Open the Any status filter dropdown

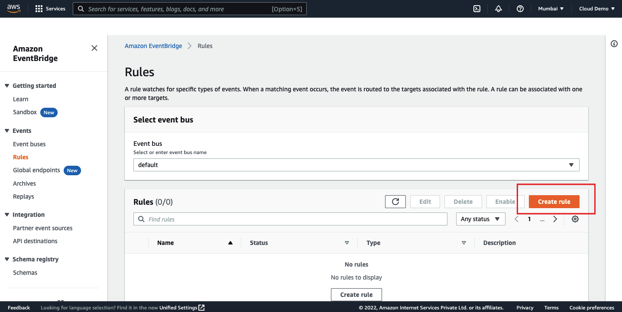(481, 219)
